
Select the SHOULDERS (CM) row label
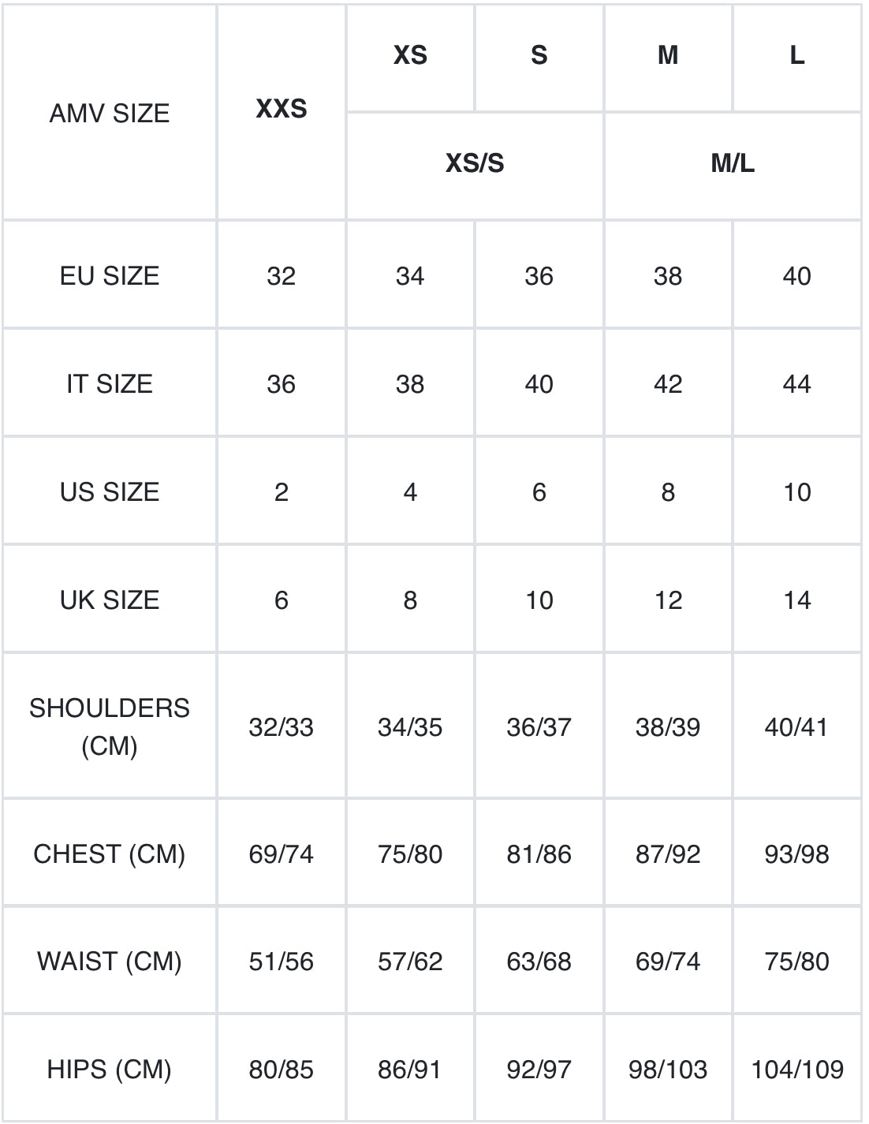[x=110, y=726]
